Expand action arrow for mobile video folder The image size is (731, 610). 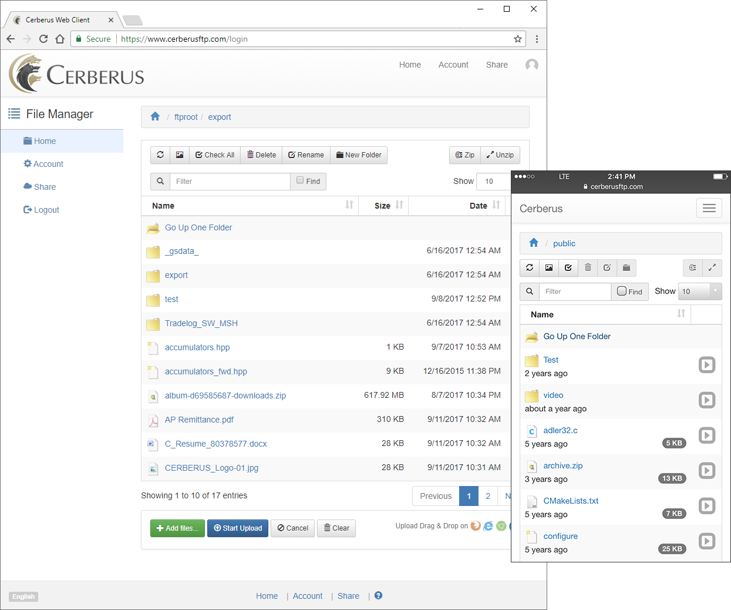[x=707, y=400]
